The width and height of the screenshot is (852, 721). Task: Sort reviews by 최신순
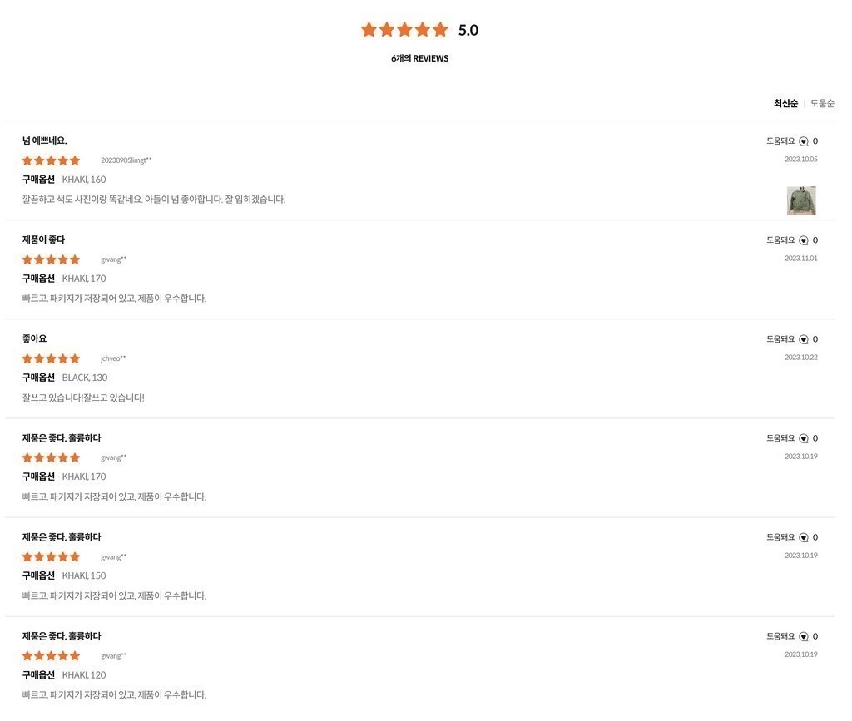[x=785, y=103]
